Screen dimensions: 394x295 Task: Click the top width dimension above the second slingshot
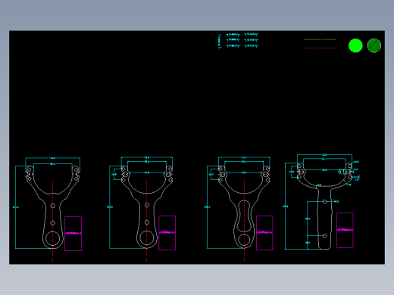pos(147,157)
